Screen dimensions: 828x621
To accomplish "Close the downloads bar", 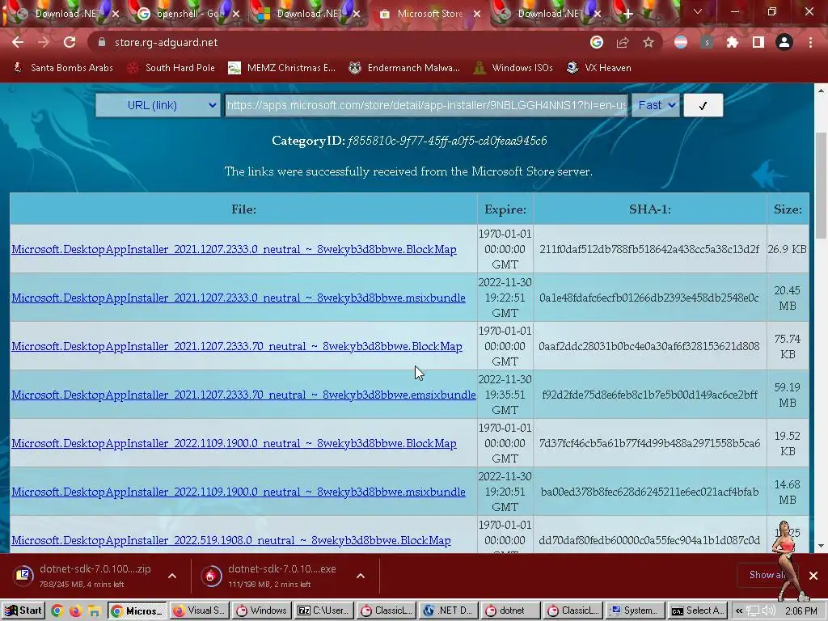I will [813, 576].
